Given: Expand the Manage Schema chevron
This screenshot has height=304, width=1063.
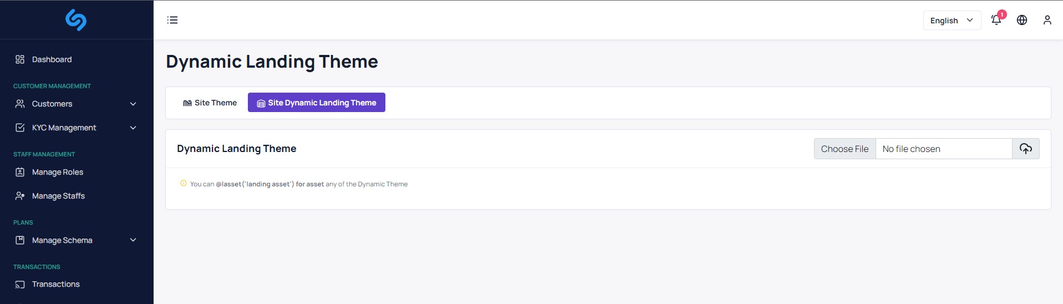Looking at the screenshot, I should (x=133, y=240).
